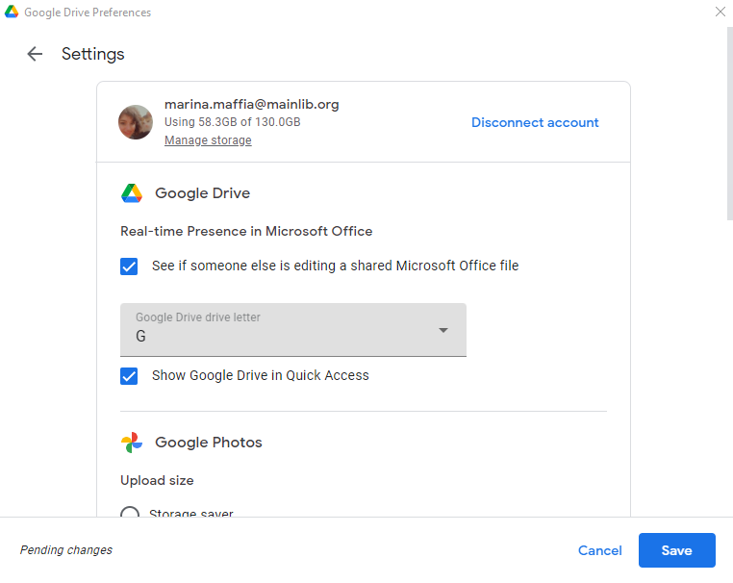Uncheck shared Microsoft Office file editing checkbox
The width and height of the screenshot is (733, 583).
[x=129, y=266]
